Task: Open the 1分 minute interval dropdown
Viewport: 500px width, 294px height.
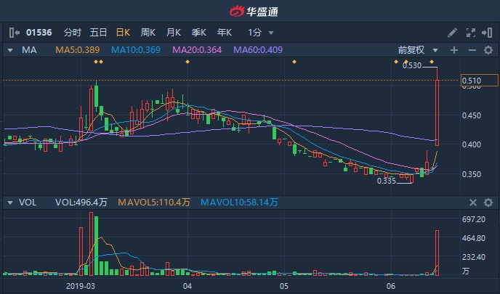Action: [260, 33]
